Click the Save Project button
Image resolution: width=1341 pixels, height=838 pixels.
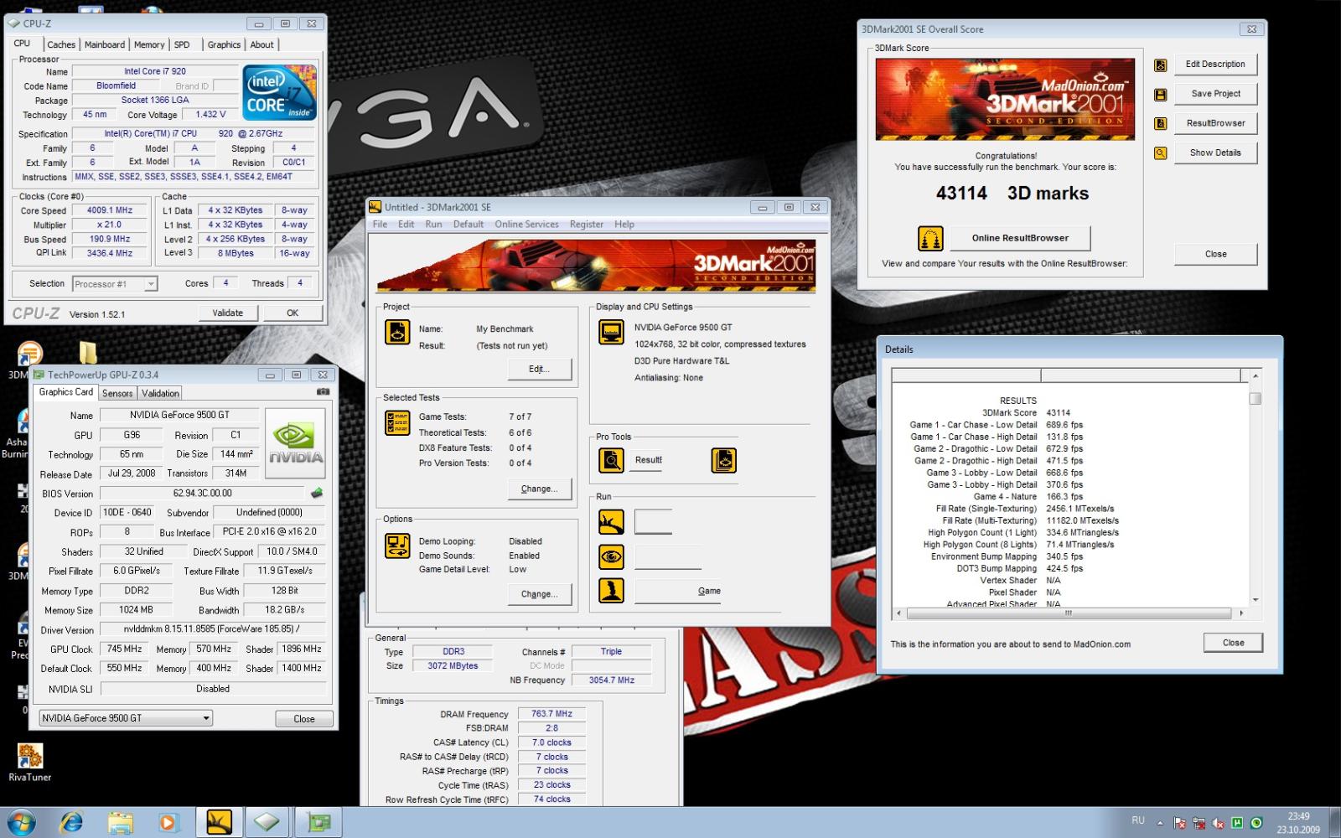pyautogui.click(x=1215, y=94)
